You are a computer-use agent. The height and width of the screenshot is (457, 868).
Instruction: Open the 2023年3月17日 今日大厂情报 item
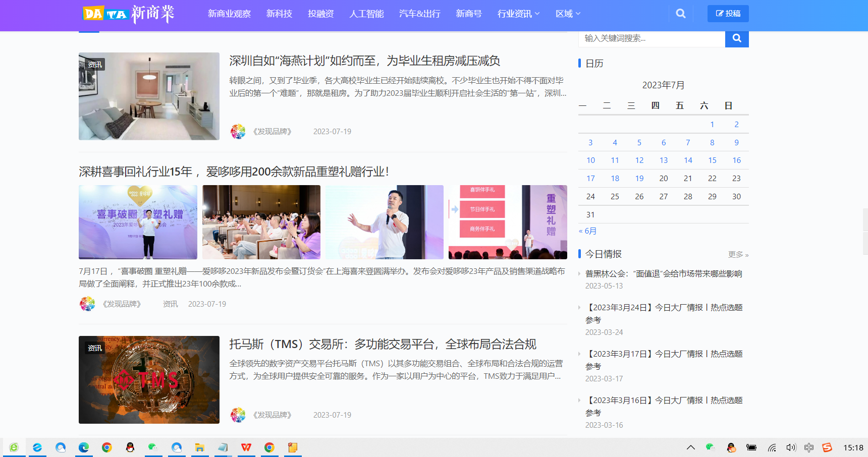pyautogui.click(x=664, y=360)
